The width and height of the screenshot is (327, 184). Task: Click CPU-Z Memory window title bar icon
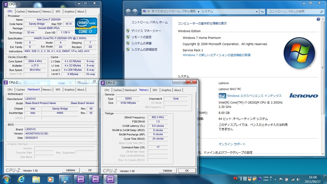coord(103,83)
